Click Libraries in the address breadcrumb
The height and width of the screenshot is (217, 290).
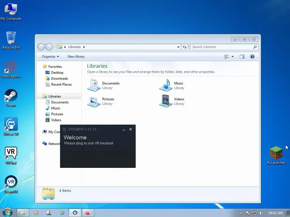coord(74,47)
